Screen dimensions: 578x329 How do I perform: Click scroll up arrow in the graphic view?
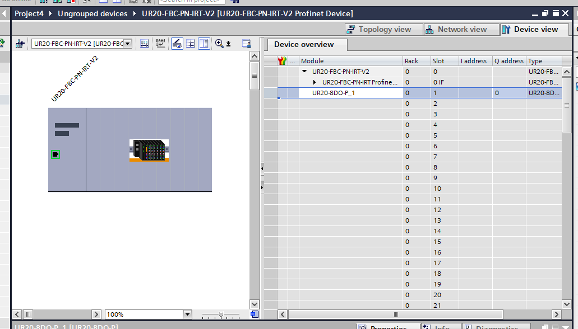tap(255, 56)
